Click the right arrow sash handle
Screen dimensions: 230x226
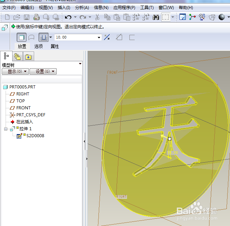[x=87, y=159]
